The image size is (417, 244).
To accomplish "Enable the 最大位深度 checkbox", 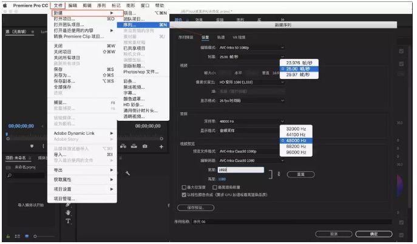I will tap(184, 188).
